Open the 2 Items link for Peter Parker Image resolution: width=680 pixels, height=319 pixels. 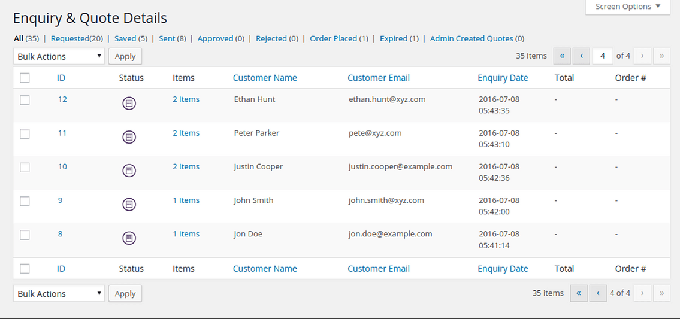186,133
